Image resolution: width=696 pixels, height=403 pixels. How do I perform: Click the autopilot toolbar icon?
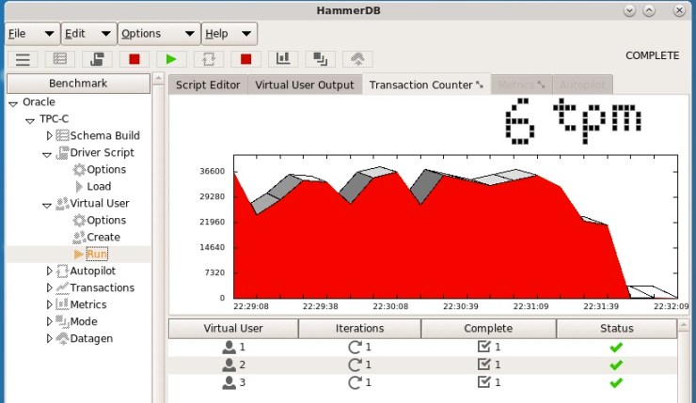[x=209, y=59]
